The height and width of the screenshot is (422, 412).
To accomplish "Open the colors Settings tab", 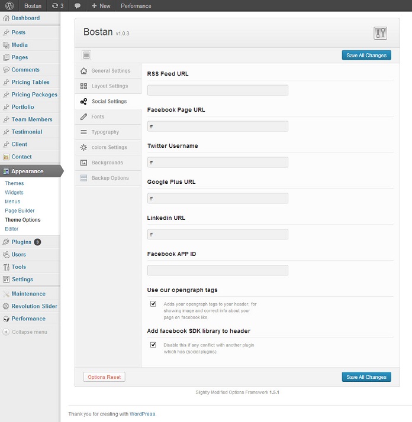I will tap(109, 148).
